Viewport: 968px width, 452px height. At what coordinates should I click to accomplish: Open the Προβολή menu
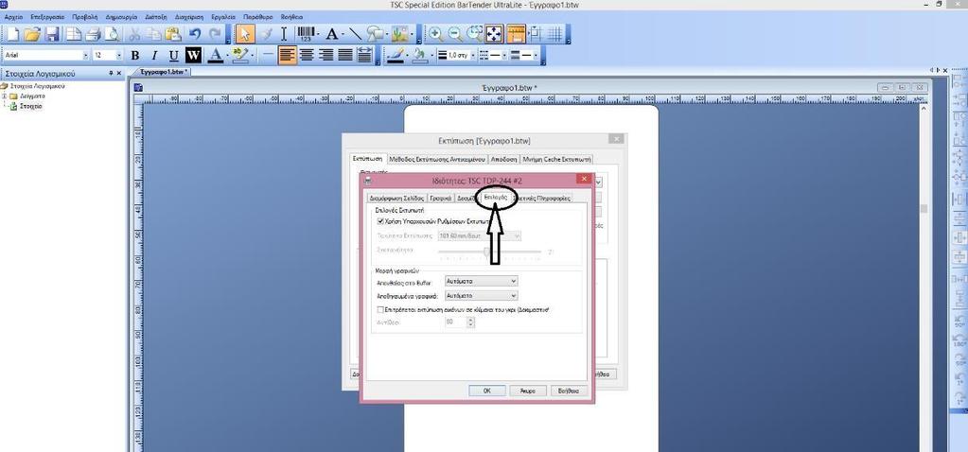tap(84, 17)
